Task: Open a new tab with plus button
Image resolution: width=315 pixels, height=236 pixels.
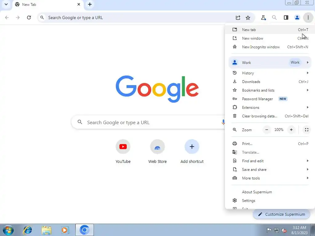Action: [90, 4]
